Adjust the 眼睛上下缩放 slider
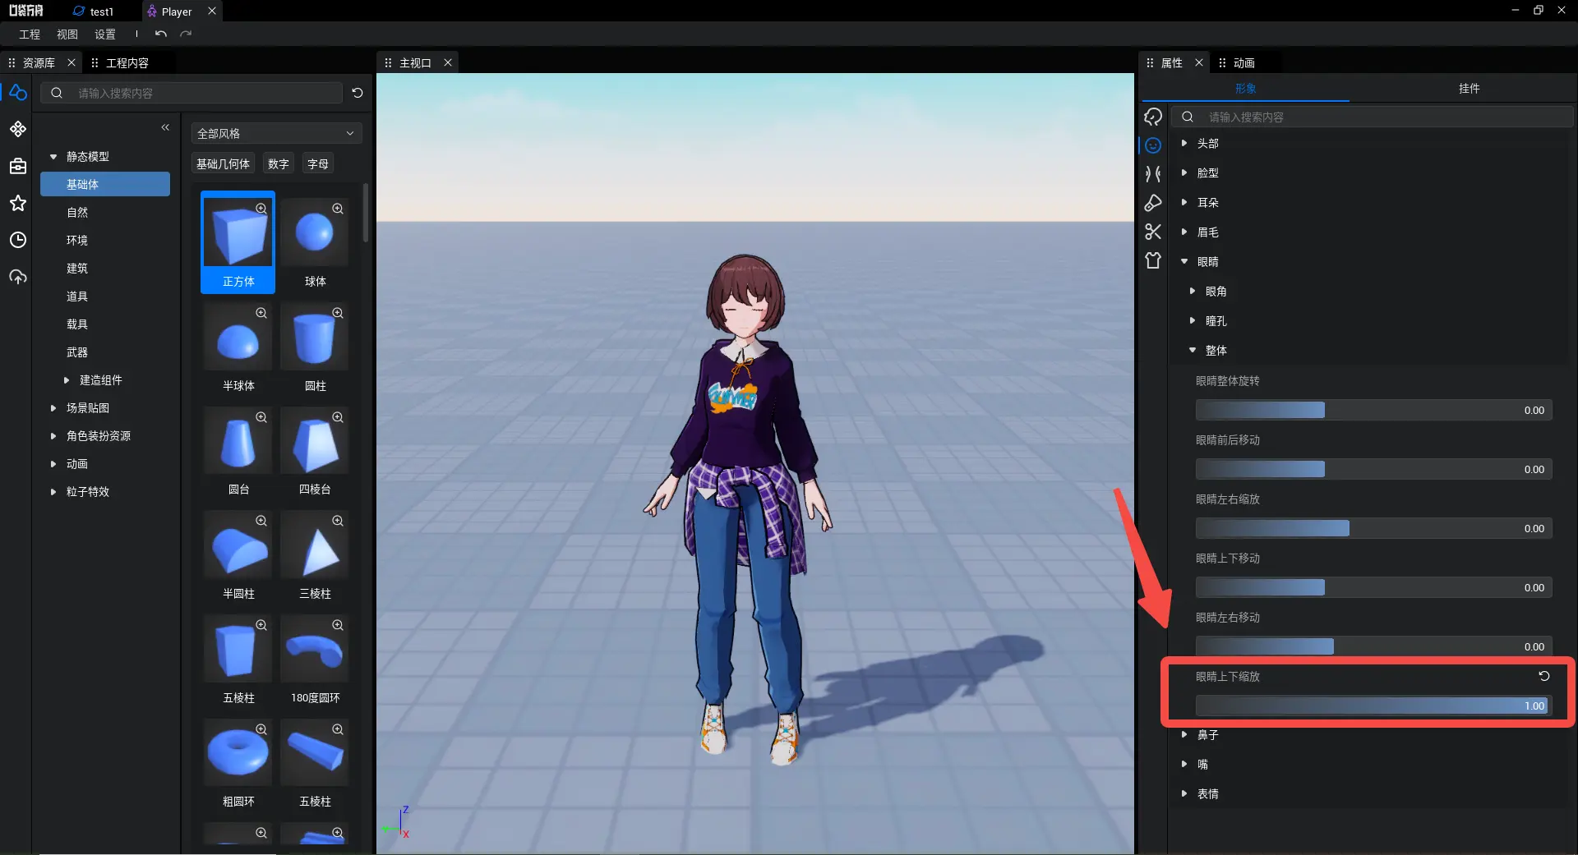 1373,706
